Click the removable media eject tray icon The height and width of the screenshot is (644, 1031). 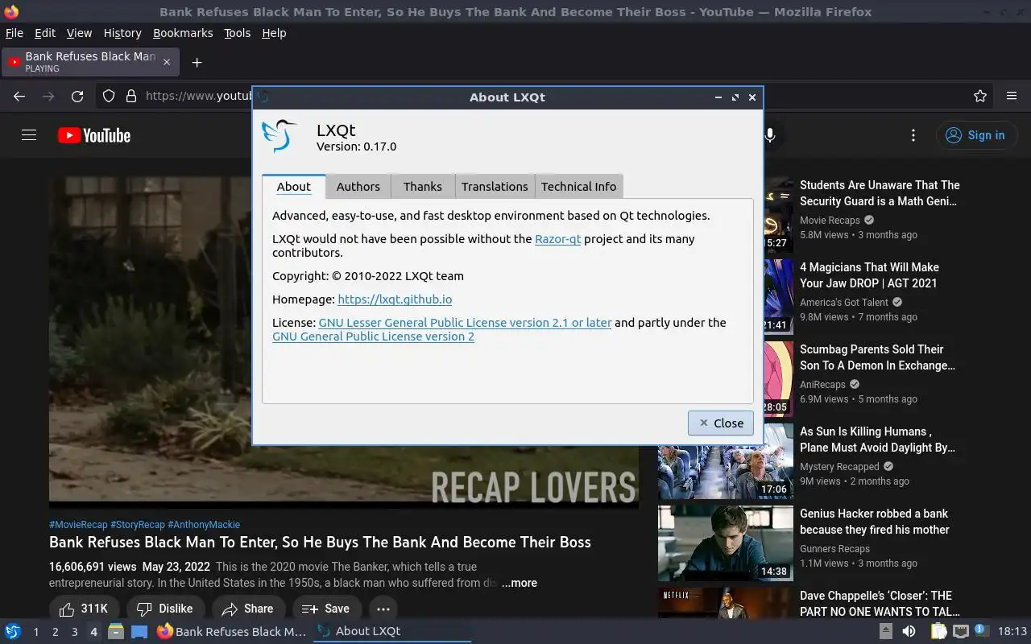click(885, 631)
